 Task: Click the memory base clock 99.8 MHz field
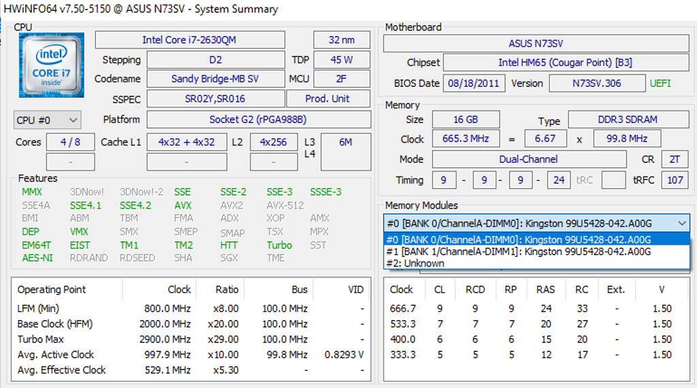[x=627, y=139]
